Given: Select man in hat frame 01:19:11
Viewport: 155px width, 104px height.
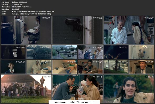Looking at the screenshot, I should pos(142,67).
